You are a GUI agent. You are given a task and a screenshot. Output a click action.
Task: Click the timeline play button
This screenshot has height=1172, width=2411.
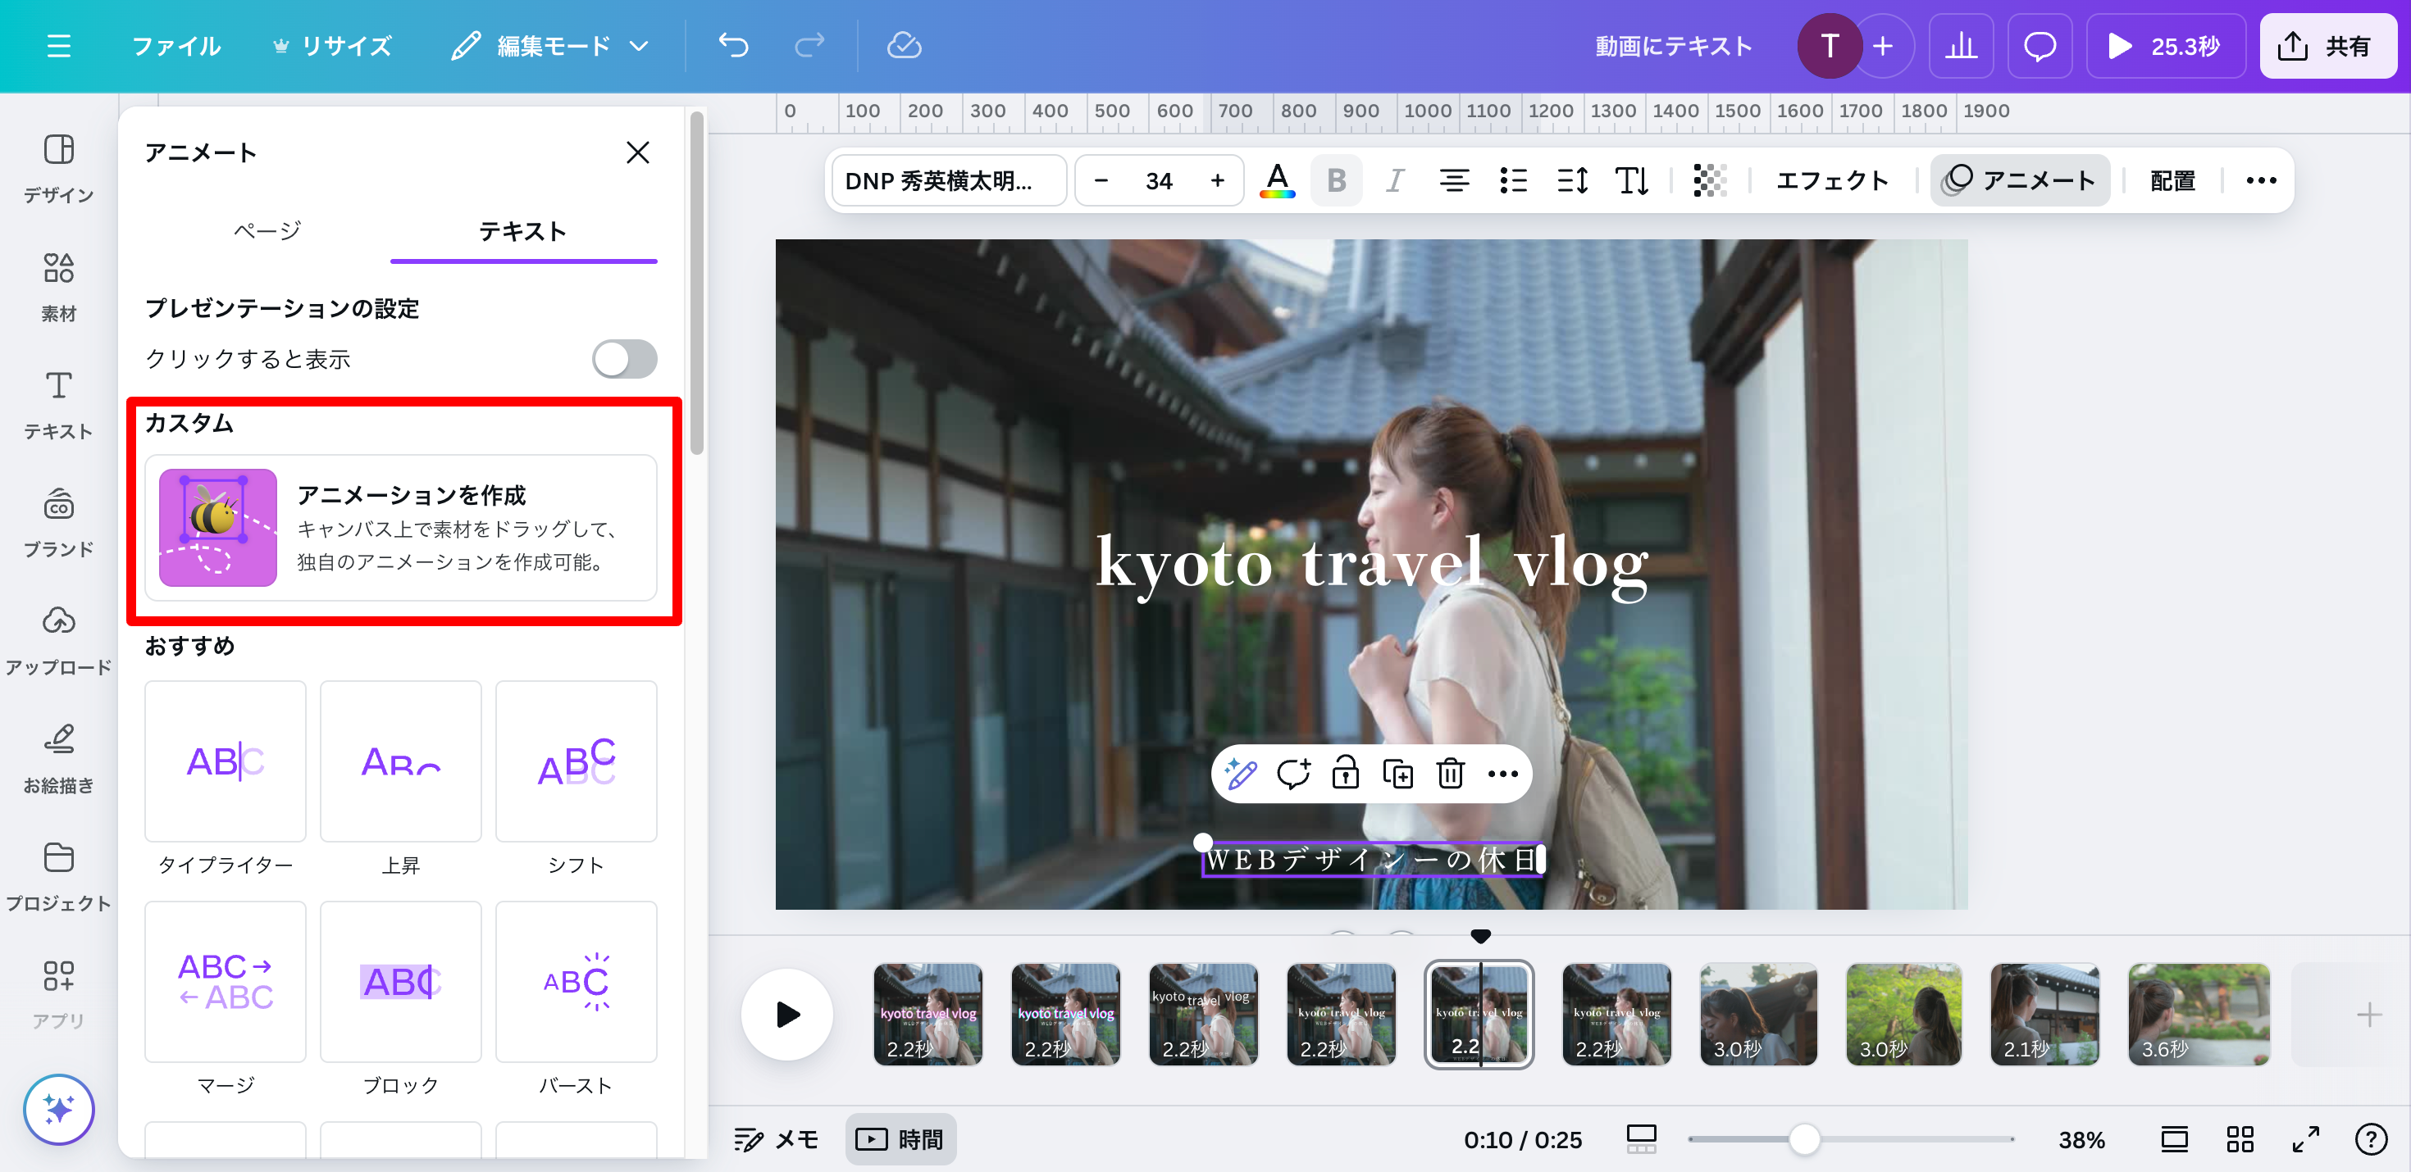pyautogui.click(x=787, y=1014)
